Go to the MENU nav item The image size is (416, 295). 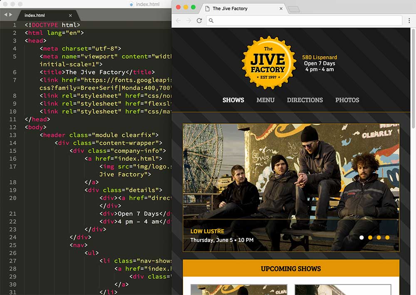coord(265,100)
